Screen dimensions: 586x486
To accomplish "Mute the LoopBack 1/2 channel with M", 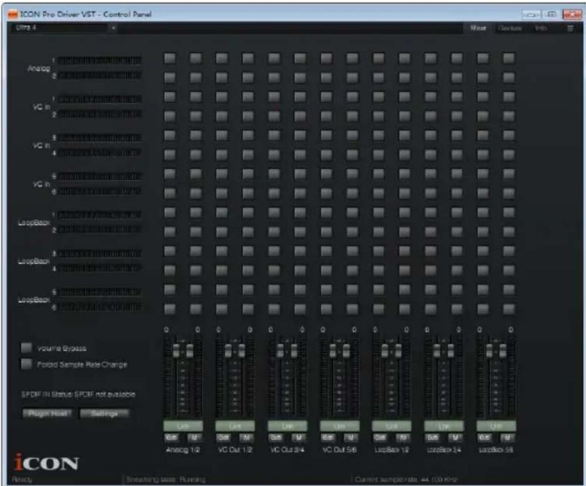I will click(403, 437).
